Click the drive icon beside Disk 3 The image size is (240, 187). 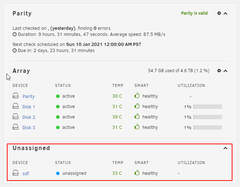click(15, 127)
